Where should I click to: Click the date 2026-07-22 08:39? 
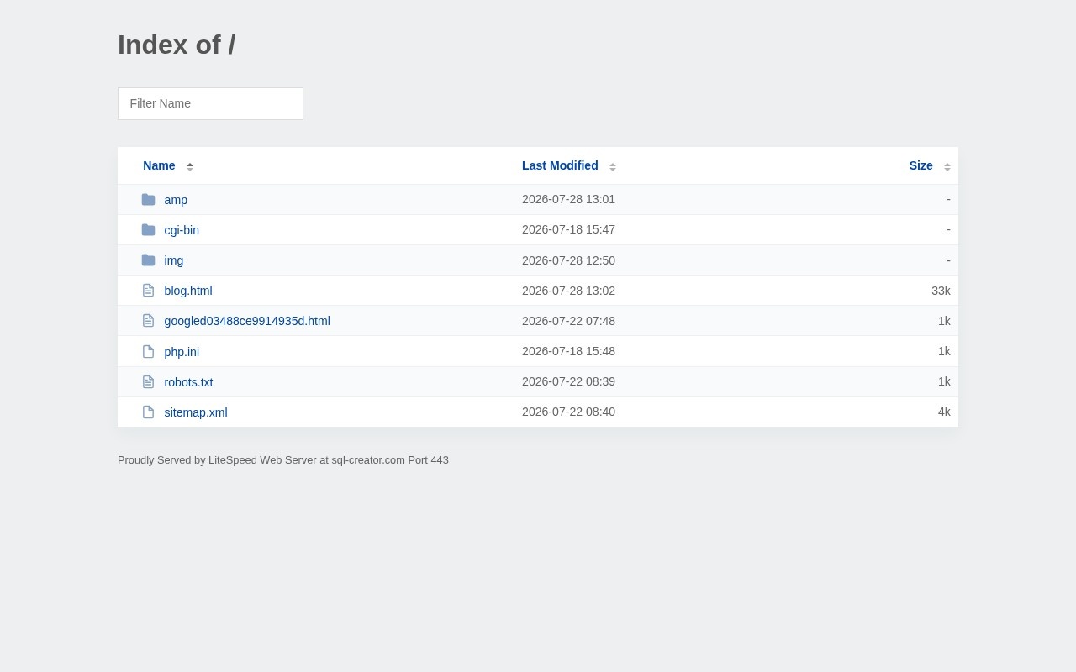click(x=568, y=381)
